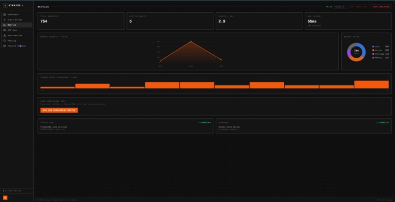Open the API Docs footer link
The image size is (395, 202).
tap(380, 200)
